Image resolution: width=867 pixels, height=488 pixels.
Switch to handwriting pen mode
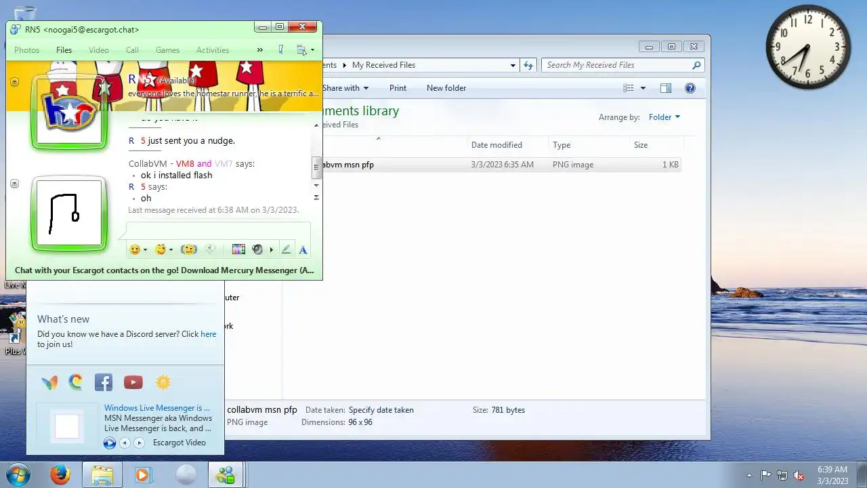pyautogui.click(x=286, y=249)
